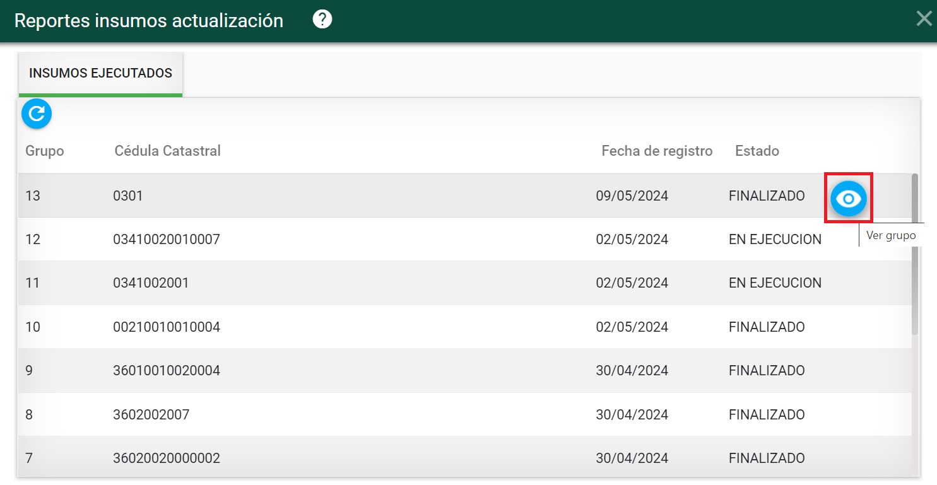
Task: Click FINALIZADO status of group 10
Action: click(x=767, y=327)
